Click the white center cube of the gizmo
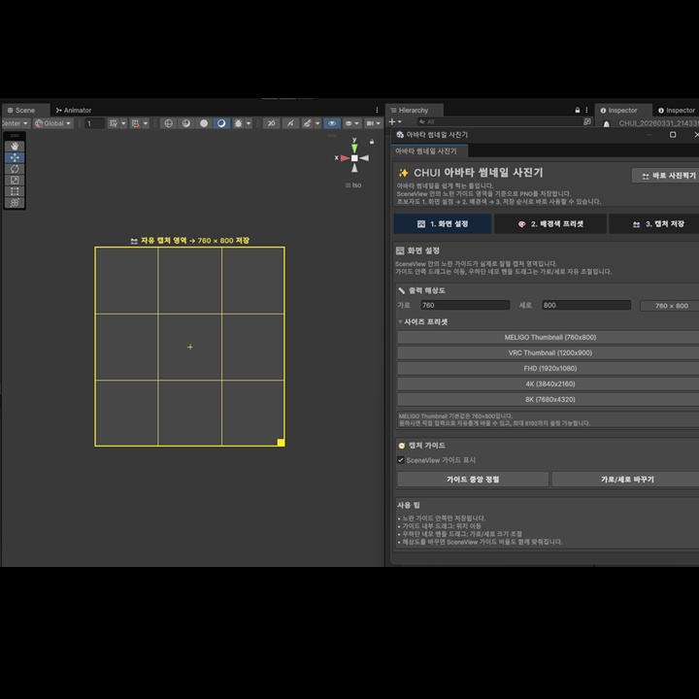The image size is (699, 699). pyautogui.click(x=354, y=158)
